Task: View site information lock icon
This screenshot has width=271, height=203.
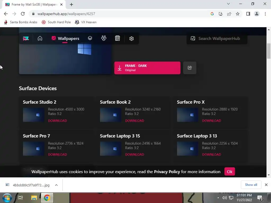Action: click(x=34, y=14)
